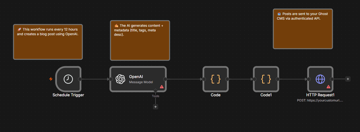
Task: Click the HTTP Request1 output connector
Action: coord(332,79)
